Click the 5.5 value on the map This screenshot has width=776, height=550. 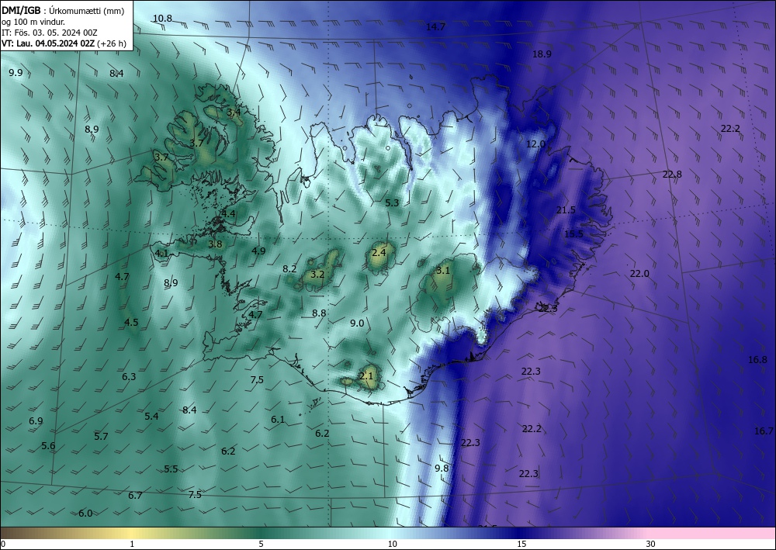pos(171,469)
